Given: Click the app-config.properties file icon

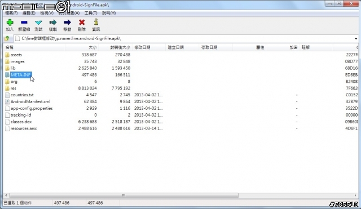Looking at the screenshot, I should tap(7, 108).
